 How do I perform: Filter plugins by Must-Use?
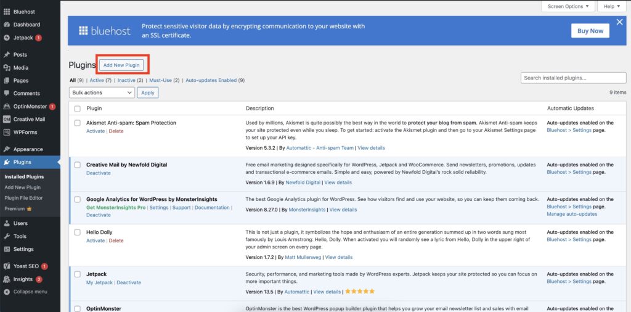click(161, 81)
